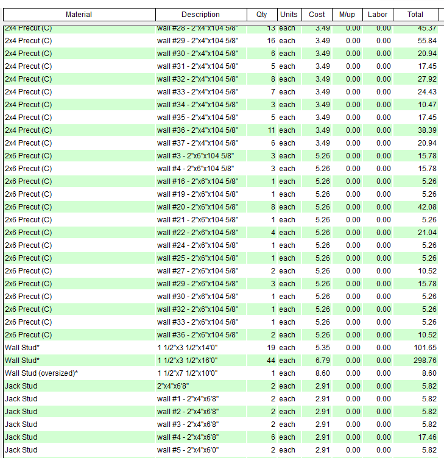Screen dimensions: 444x458
Task: Click the 'wall #36 - 2"x6"x104 5/8"' description
Action: coord(201,335)
